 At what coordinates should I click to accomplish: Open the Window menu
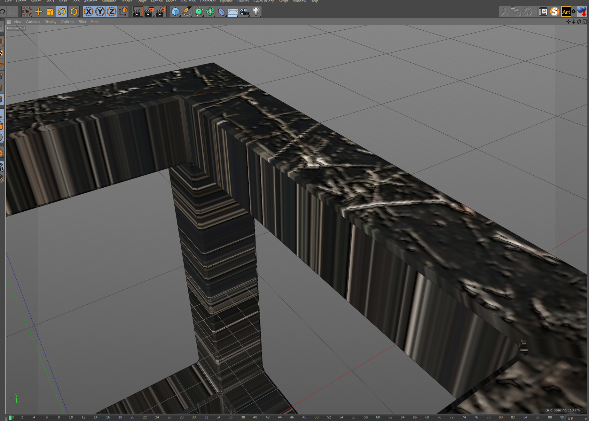[x=299, y=1]
